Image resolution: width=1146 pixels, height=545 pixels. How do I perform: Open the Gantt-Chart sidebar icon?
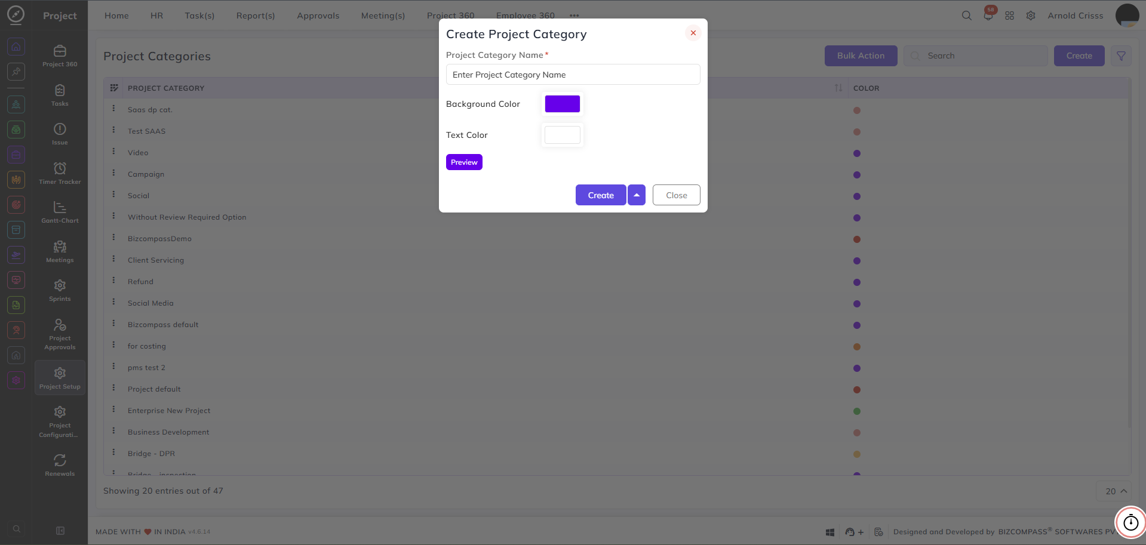(60, 213)
